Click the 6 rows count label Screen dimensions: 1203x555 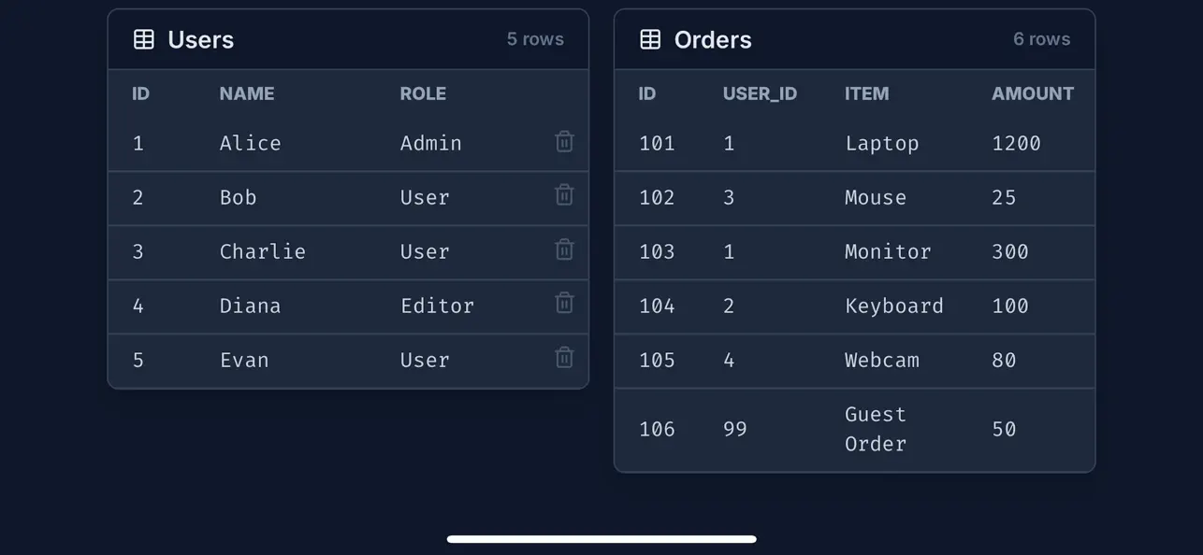point(1041,38)
